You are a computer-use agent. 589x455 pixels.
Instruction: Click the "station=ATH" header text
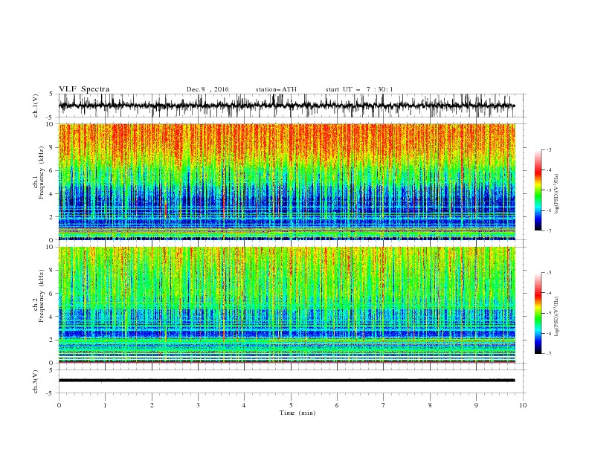click(276, 89)
